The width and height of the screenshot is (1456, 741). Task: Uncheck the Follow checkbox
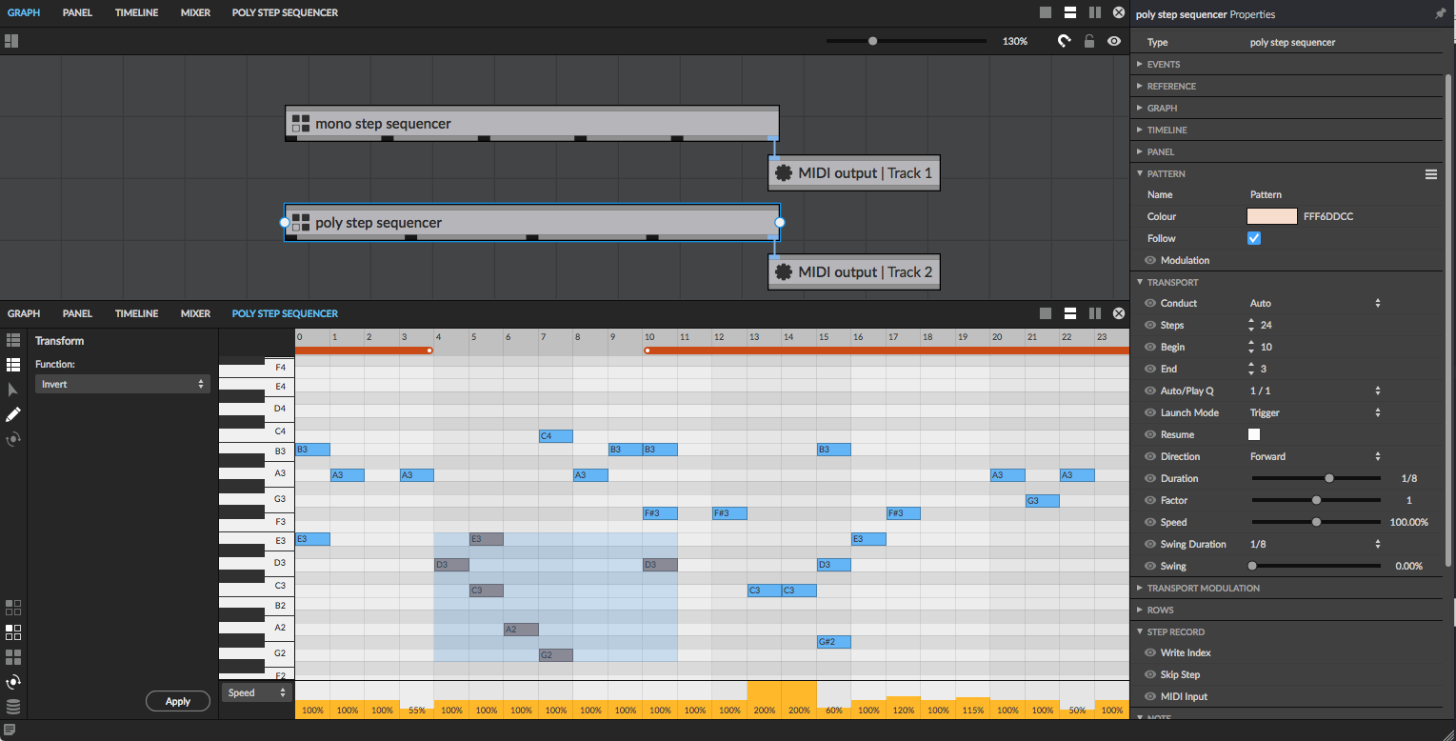point(1254,238)
